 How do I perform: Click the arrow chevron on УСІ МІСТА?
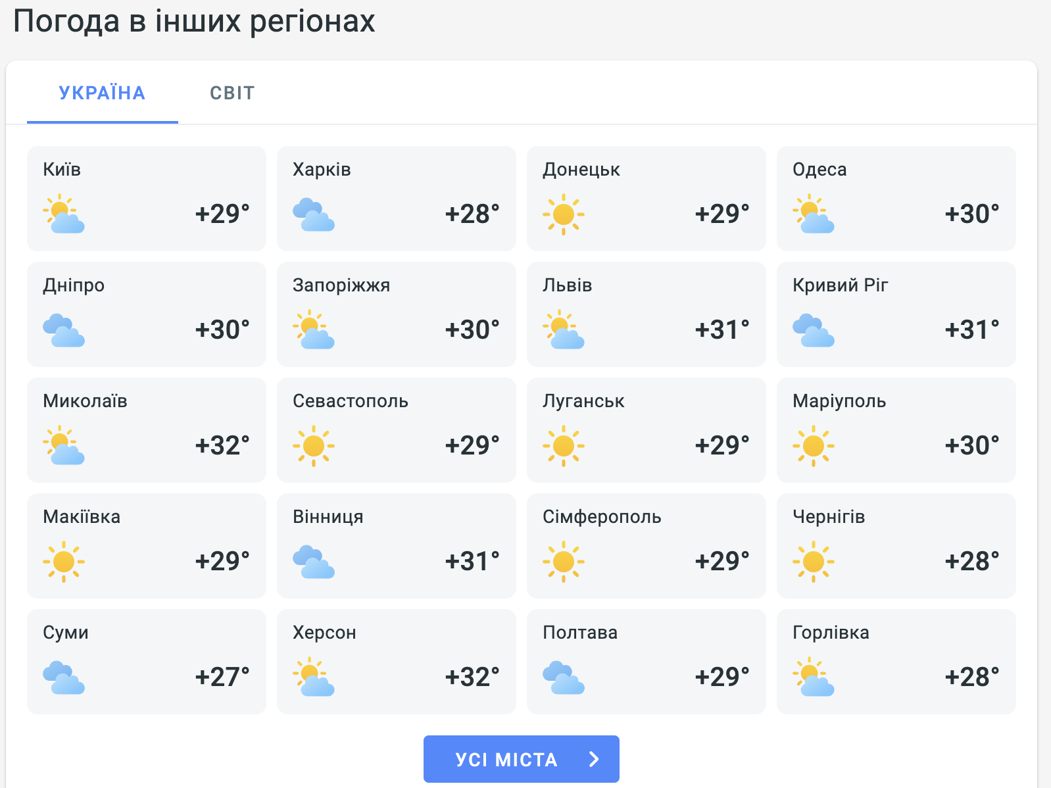pyautogui.click(x=595, y=759)
